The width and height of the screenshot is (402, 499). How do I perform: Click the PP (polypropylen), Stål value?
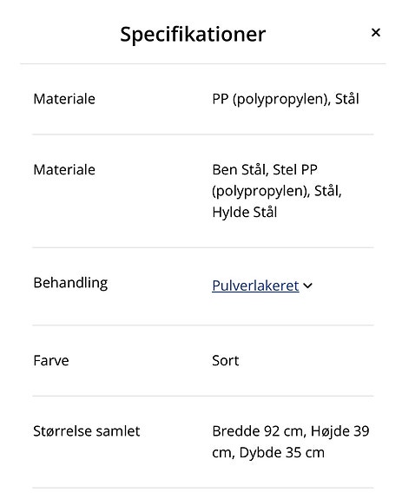tap(286, 99)
